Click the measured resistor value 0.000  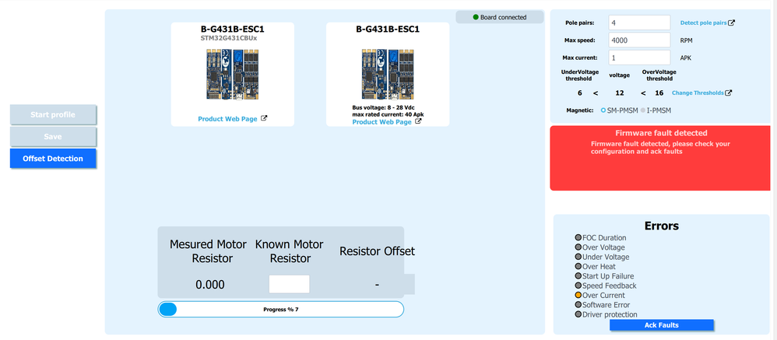click(209, 285)
